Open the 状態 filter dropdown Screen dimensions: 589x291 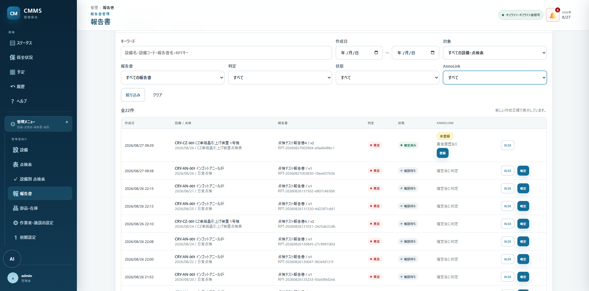tap(387, 78)
